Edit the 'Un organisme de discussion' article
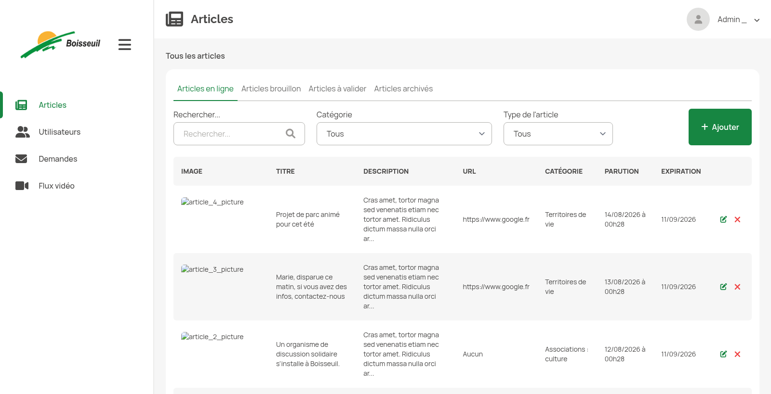771x394 pixels. (x=723, y=354)
